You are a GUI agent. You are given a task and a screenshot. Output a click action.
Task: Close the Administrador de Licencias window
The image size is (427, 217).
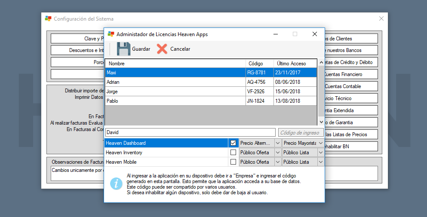(x=314, y=34)
